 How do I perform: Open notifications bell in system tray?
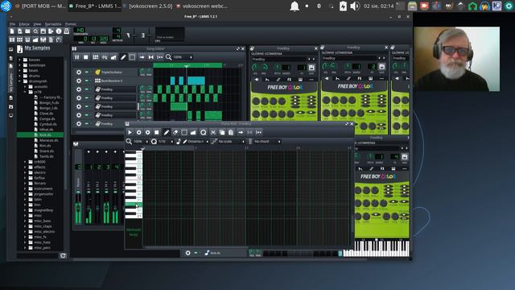tap(295, 6)
